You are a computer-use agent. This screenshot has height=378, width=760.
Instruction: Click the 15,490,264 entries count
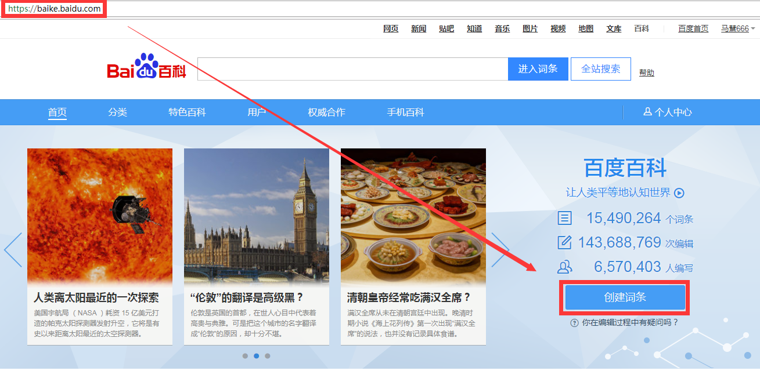pyautogui.click(x=624, y=218)
